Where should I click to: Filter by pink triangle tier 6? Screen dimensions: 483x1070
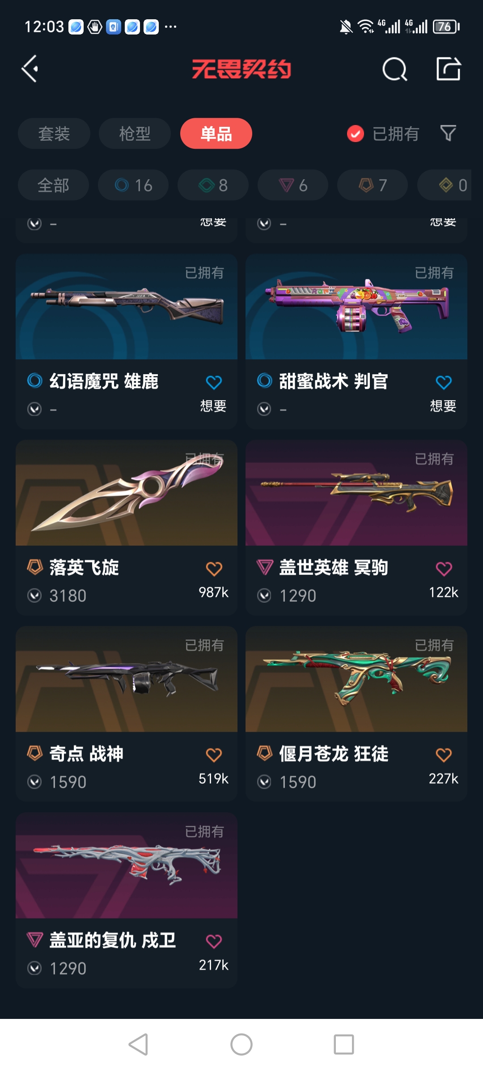(x=293, y=185)
